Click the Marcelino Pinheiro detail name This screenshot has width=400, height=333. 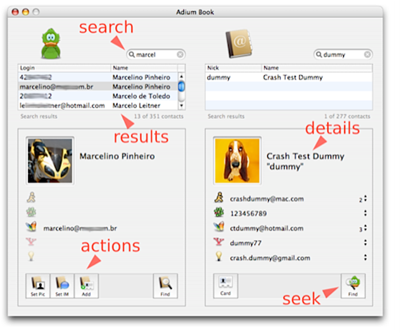point(117,156)
